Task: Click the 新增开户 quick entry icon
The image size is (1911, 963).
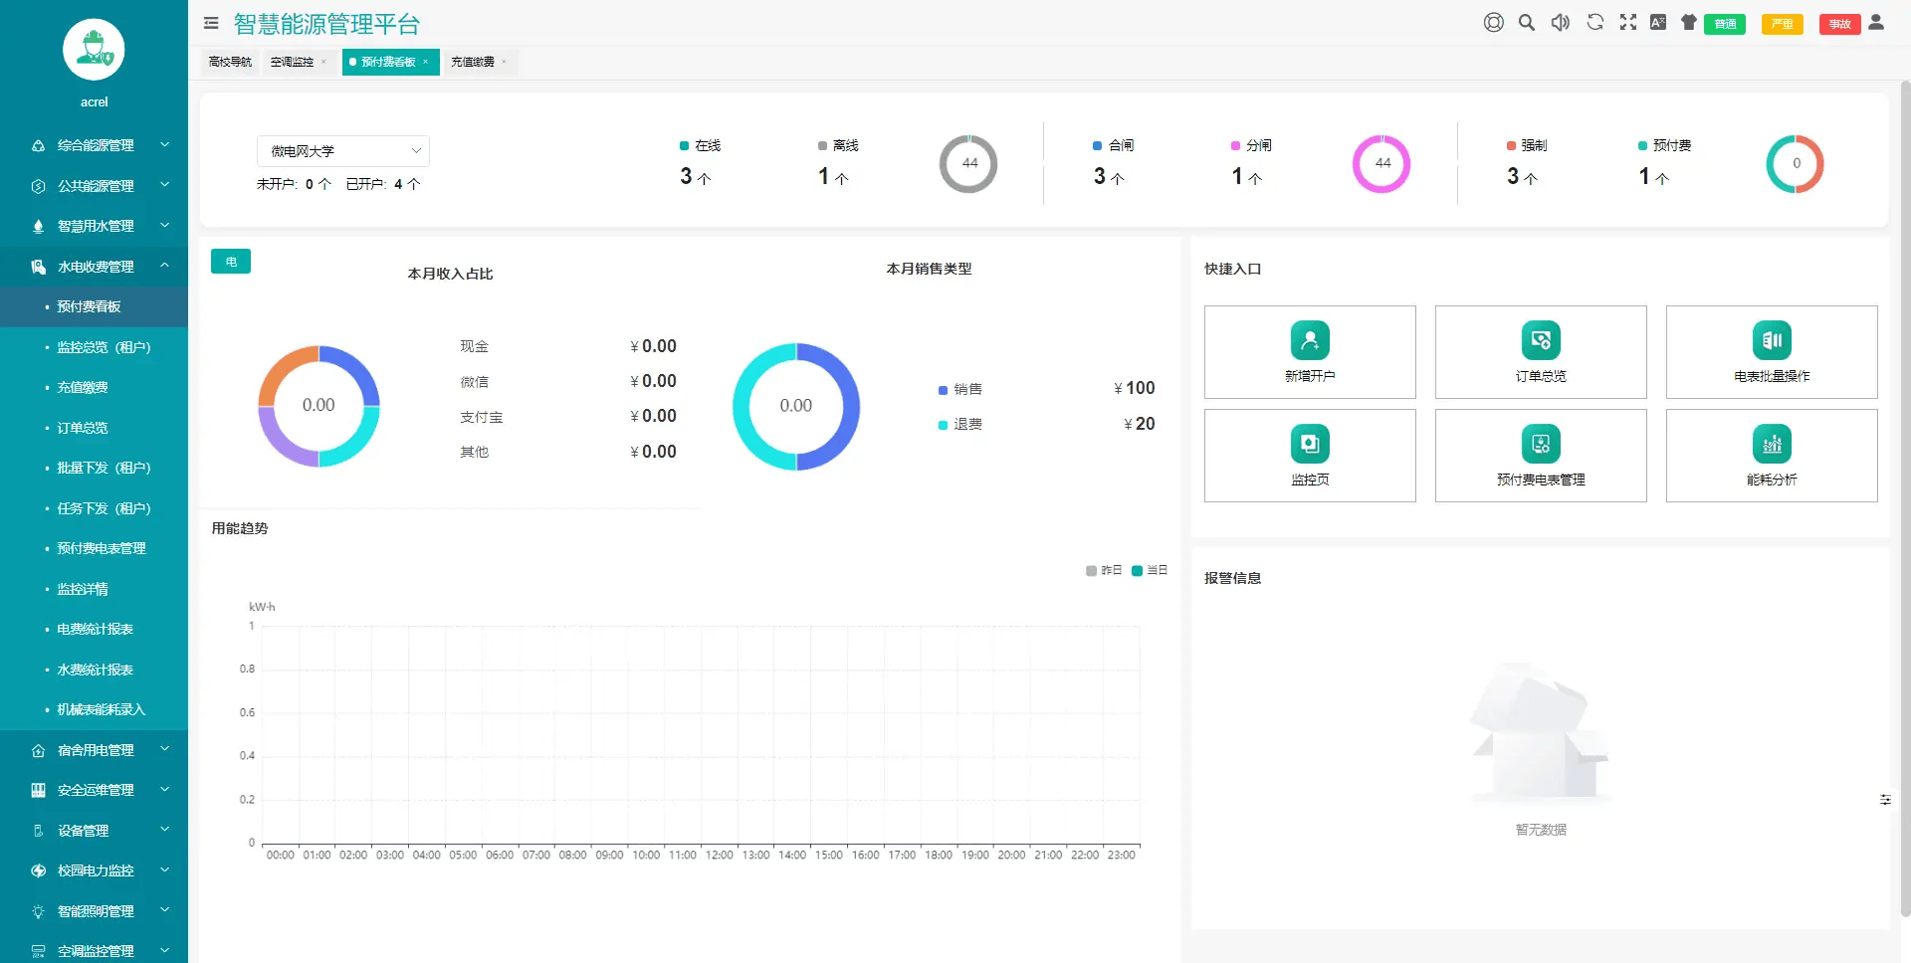Action: (x=1310, y=341)
